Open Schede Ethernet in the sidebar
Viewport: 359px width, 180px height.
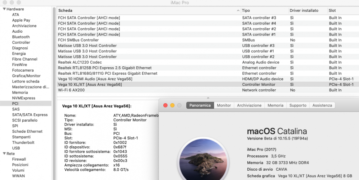[x=27, y=131]
